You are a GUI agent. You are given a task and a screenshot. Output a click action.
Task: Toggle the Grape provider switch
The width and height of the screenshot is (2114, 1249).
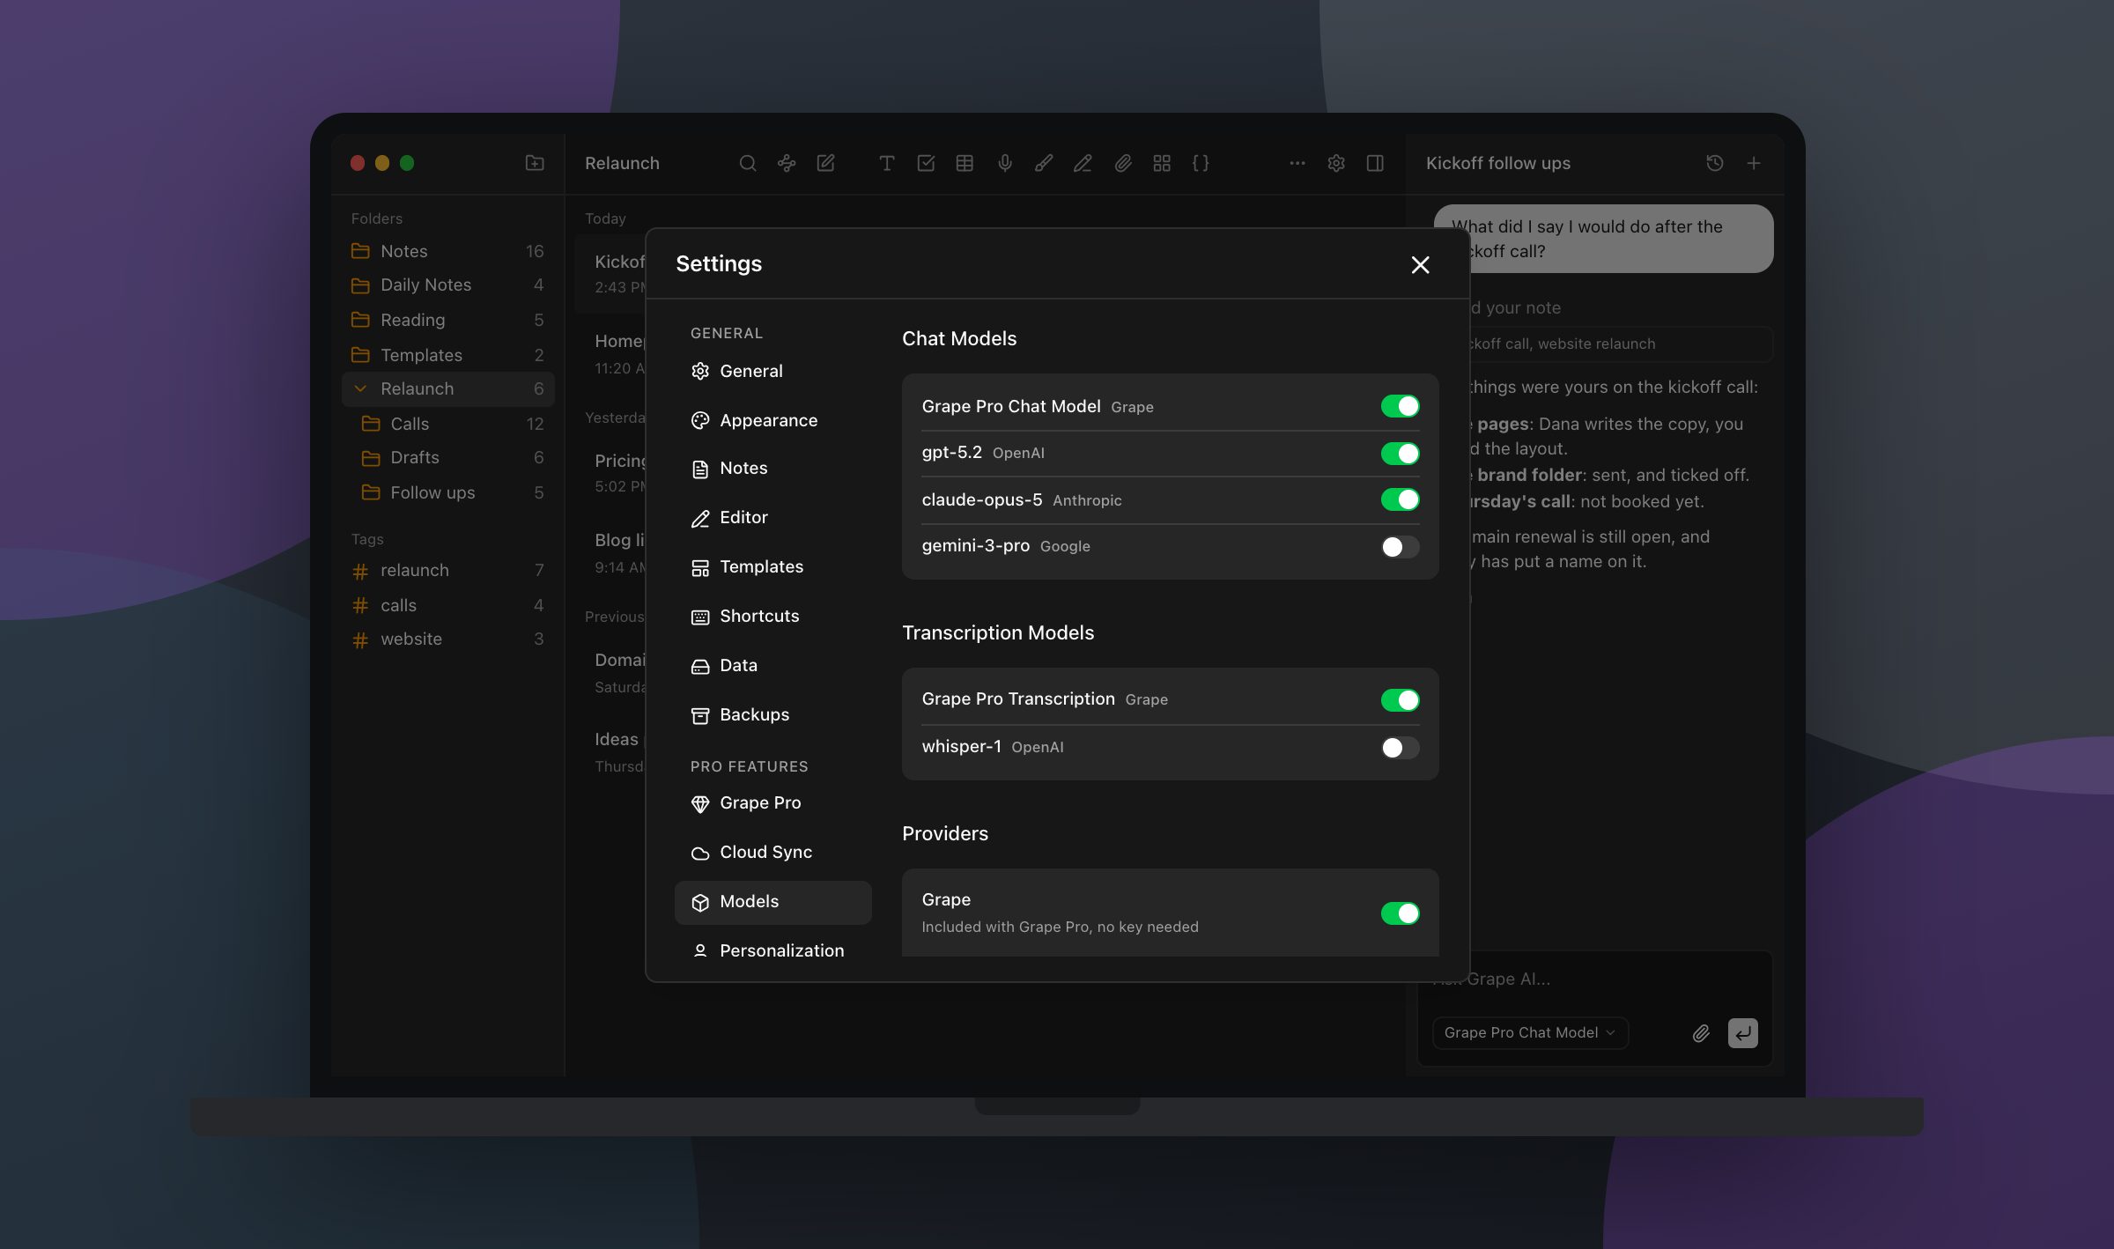click(1400, 913)
